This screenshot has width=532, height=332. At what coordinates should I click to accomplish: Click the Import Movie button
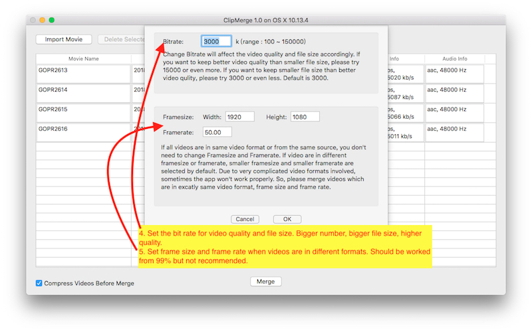(x=64, y=39)
